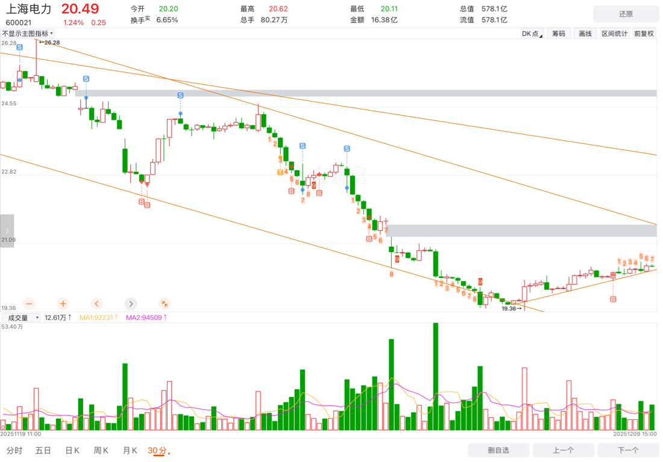Open the main chart indicator dropdown

pos(28,33)
